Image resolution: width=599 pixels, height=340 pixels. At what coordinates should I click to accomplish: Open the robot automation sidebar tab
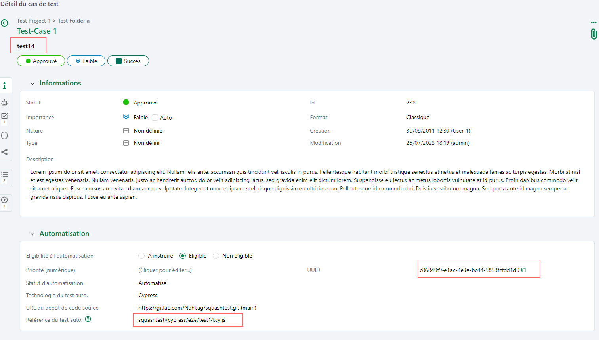click(4, 102)
